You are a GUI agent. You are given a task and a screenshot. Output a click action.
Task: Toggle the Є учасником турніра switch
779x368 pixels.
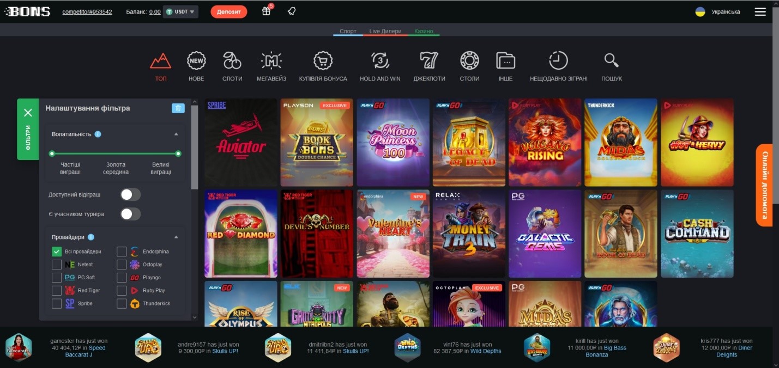130,214
